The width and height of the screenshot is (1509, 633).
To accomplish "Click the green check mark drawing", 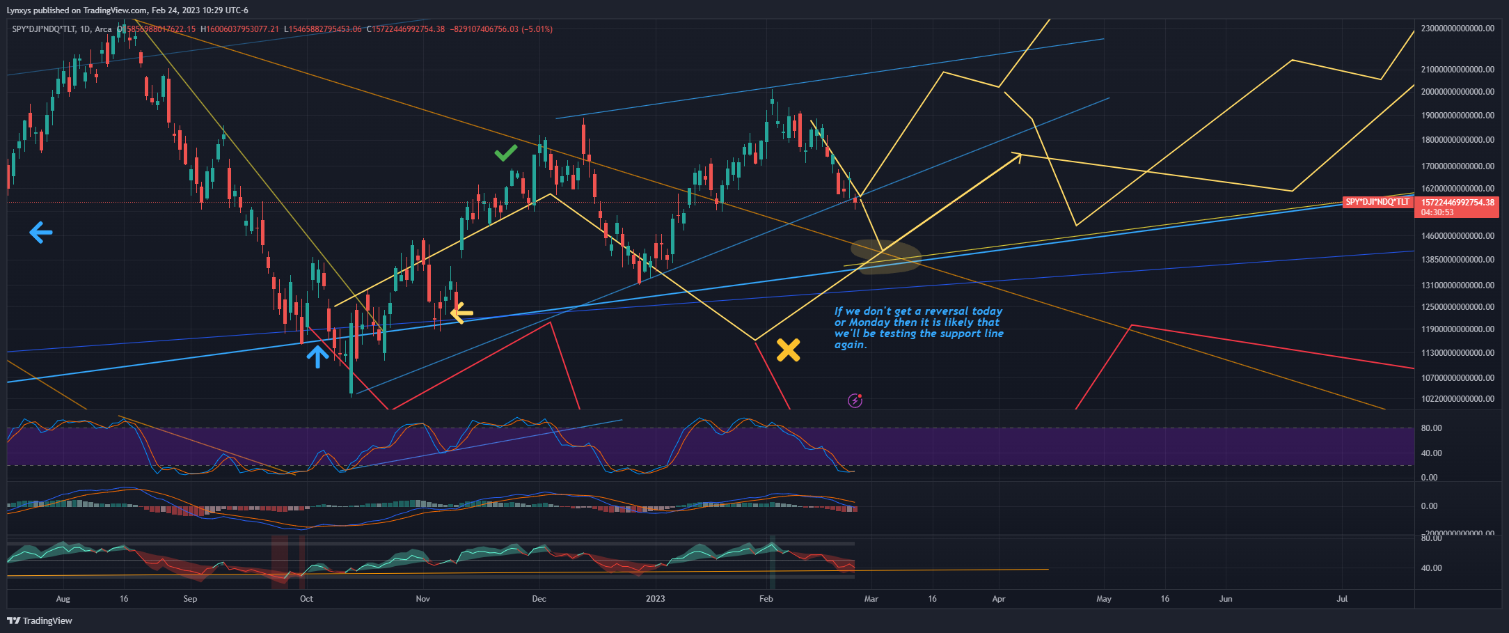I will (x=506, y=153).
